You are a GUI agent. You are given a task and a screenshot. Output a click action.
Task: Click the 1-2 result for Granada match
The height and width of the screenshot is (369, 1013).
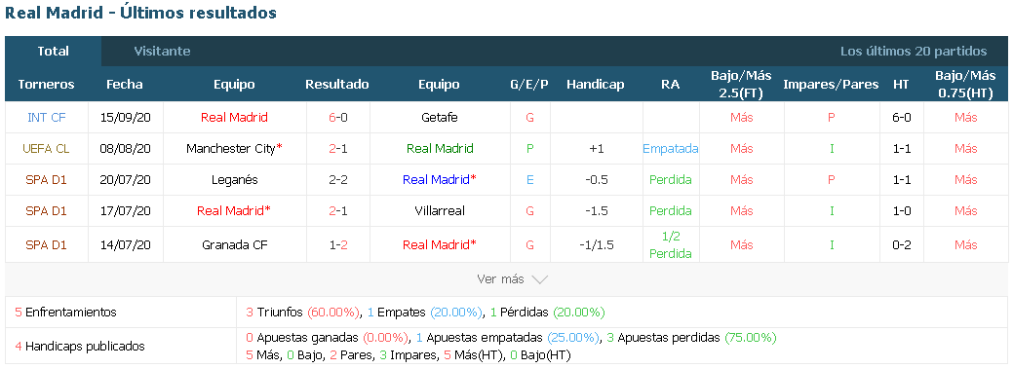tap(337, 244)
